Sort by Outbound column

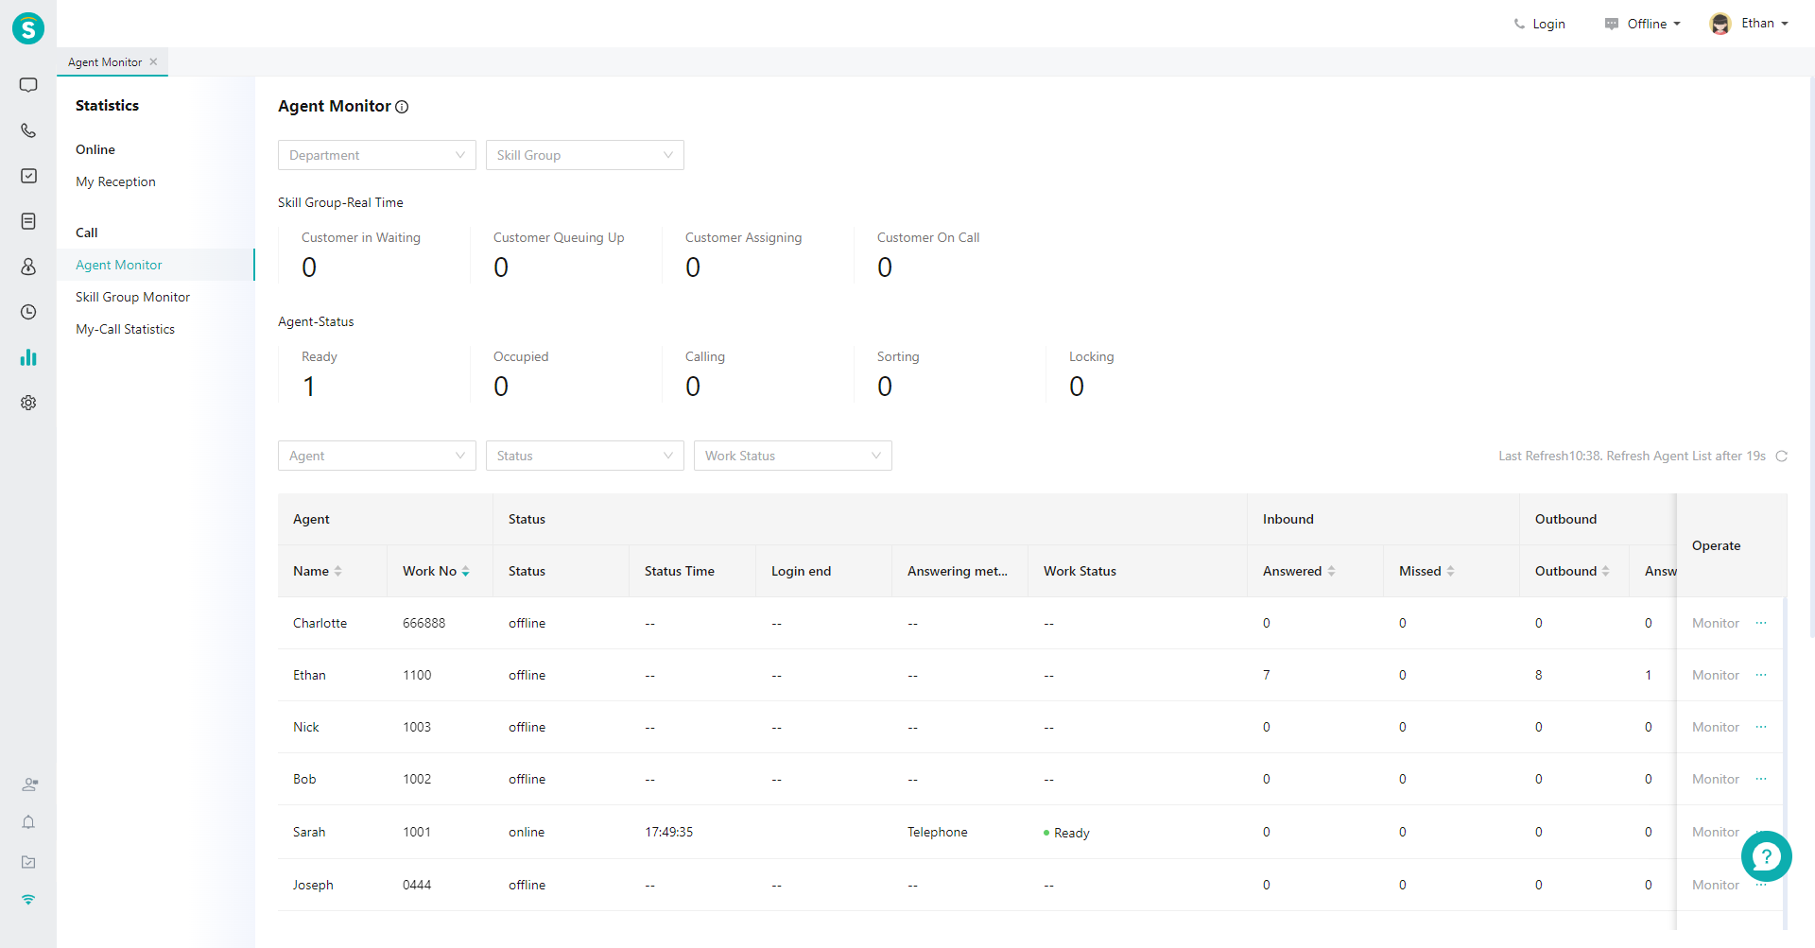1605,571
